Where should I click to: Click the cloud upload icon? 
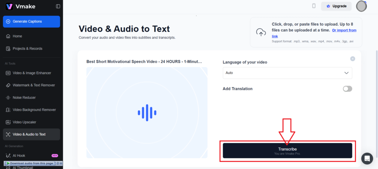point(261,32)
